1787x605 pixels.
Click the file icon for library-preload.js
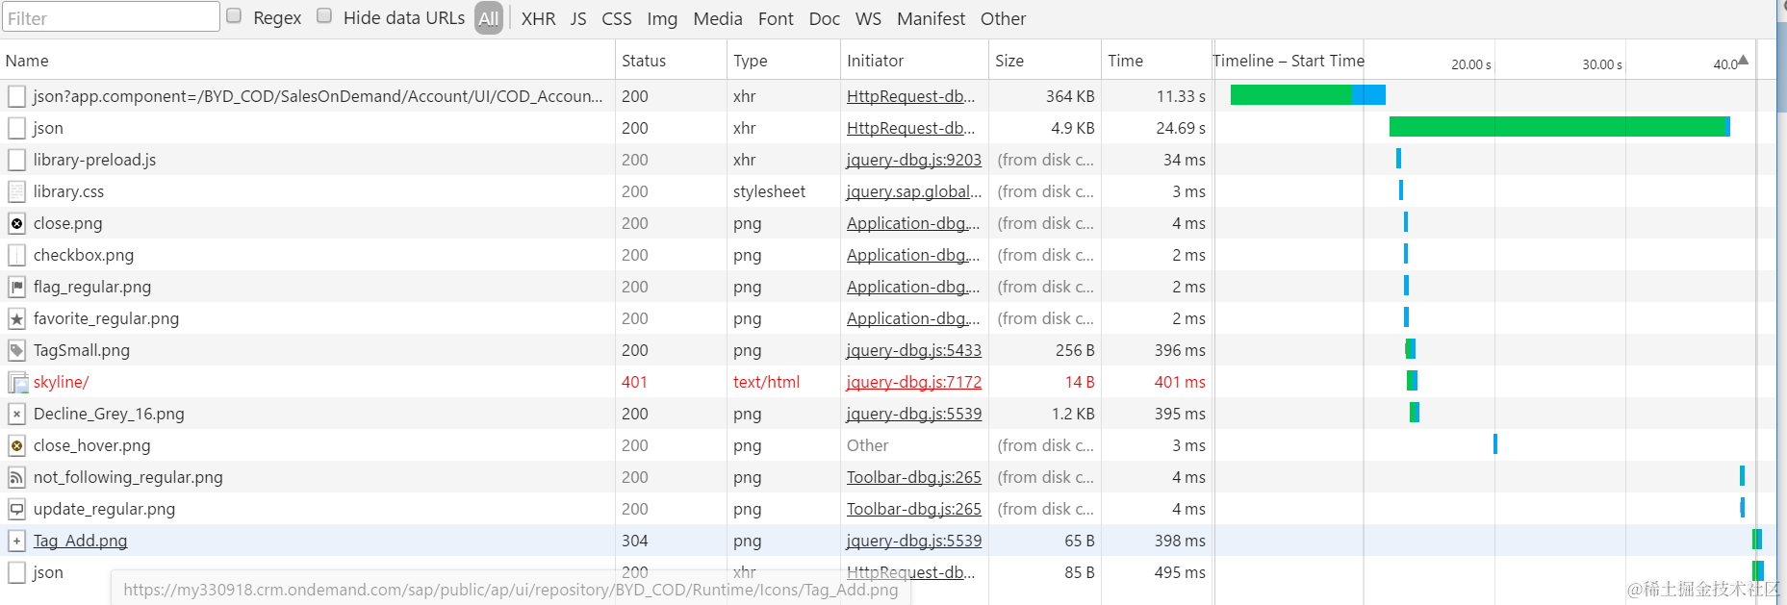(16, 160)
